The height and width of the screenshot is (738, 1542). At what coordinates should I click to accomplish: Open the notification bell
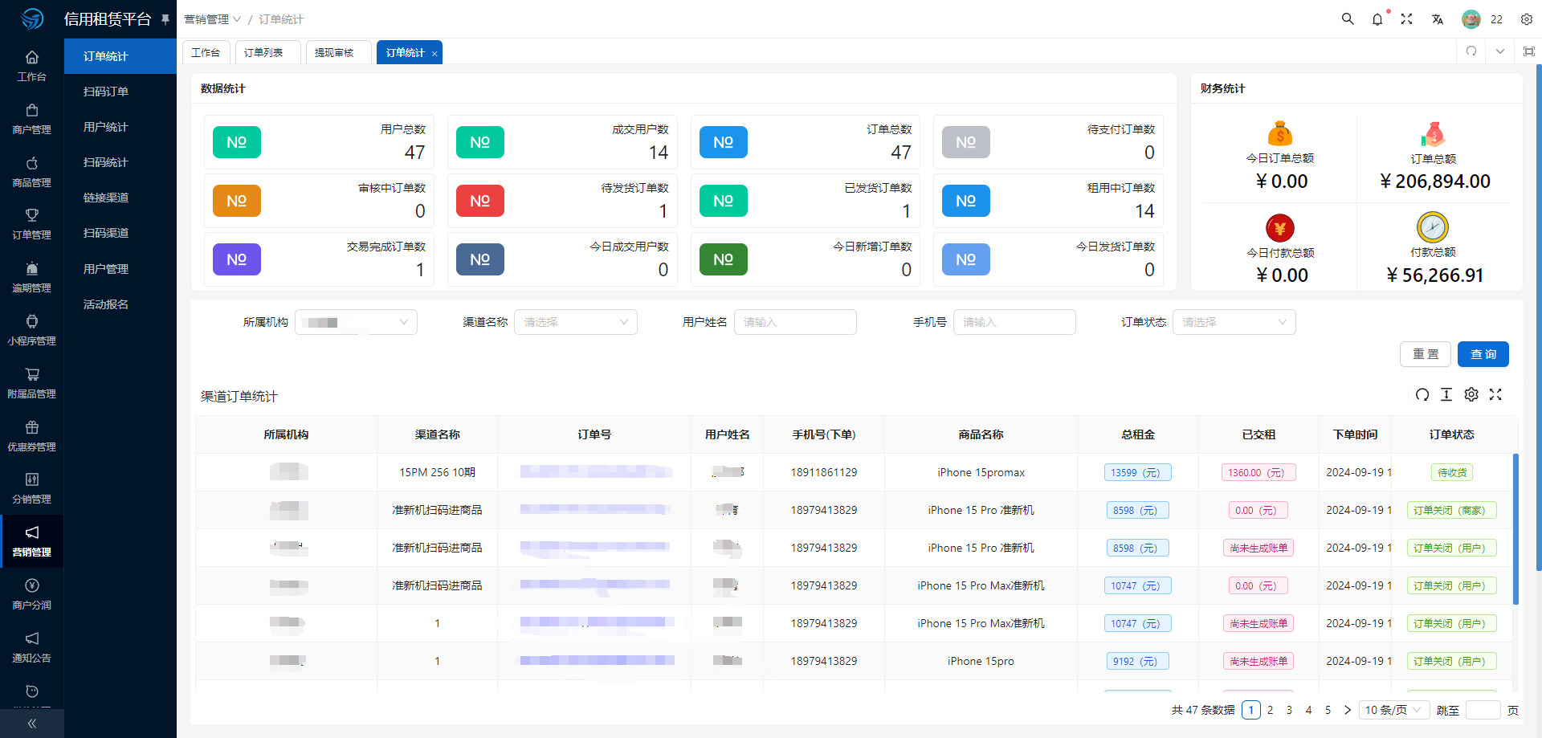pos(1377,19)
